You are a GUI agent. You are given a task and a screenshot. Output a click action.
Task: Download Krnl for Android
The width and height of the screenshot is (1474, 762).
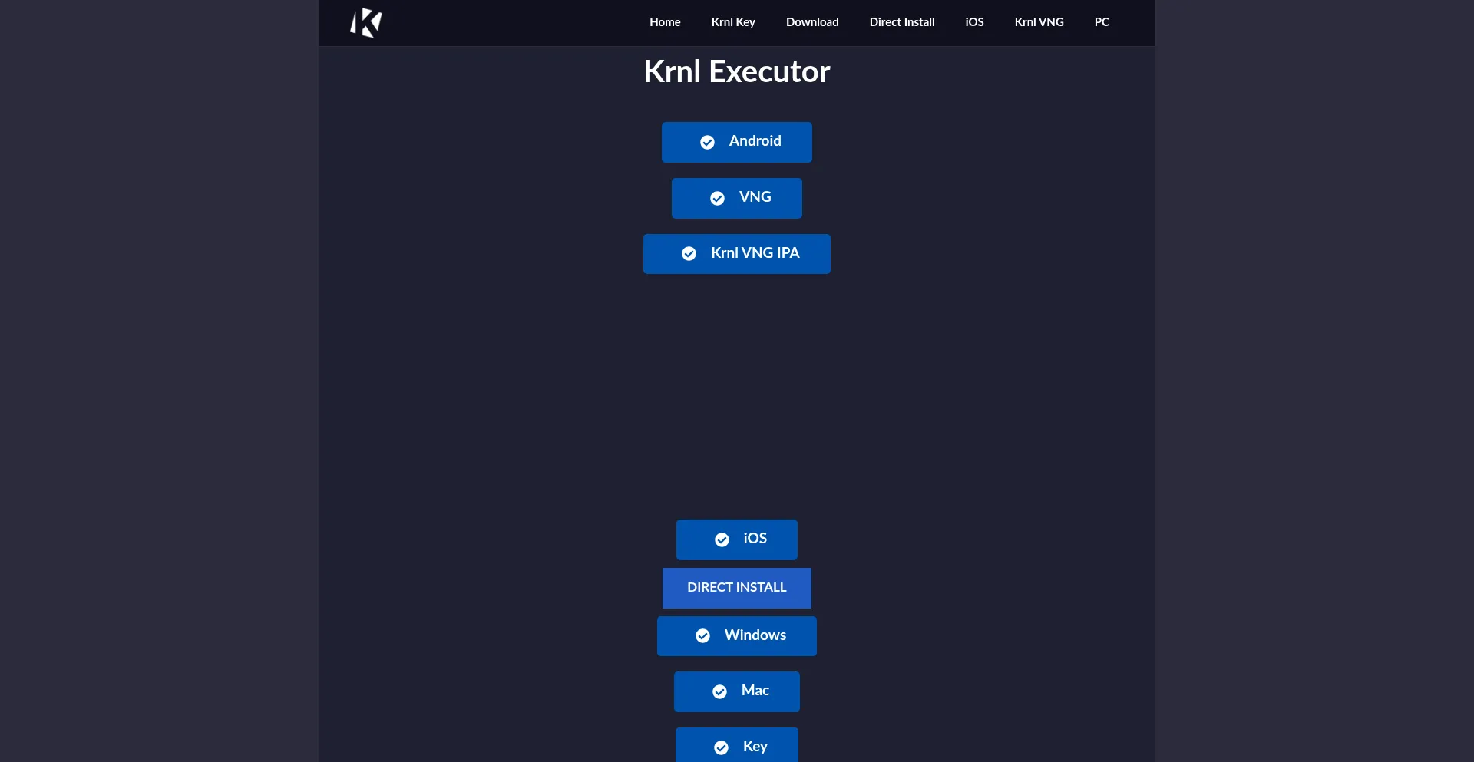pyautogui.click(x=736, y=142)
